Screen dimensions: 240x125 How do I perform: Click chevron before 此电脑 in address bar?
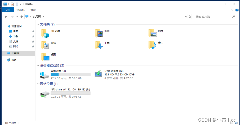tap(30, 16)
